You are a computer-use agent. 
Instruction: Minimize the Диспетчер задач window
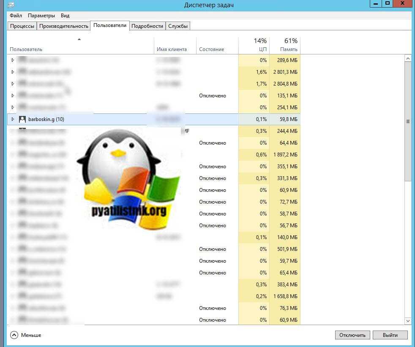pyautogui.click(x=375, y=3)
